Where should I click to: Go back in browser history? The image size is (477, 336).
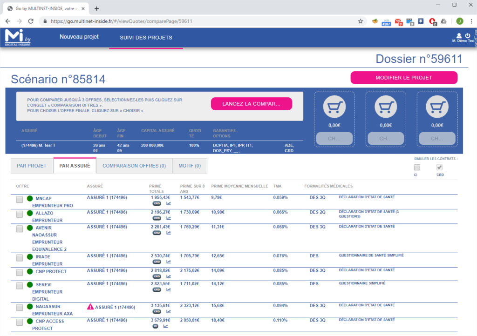[8, 21]
